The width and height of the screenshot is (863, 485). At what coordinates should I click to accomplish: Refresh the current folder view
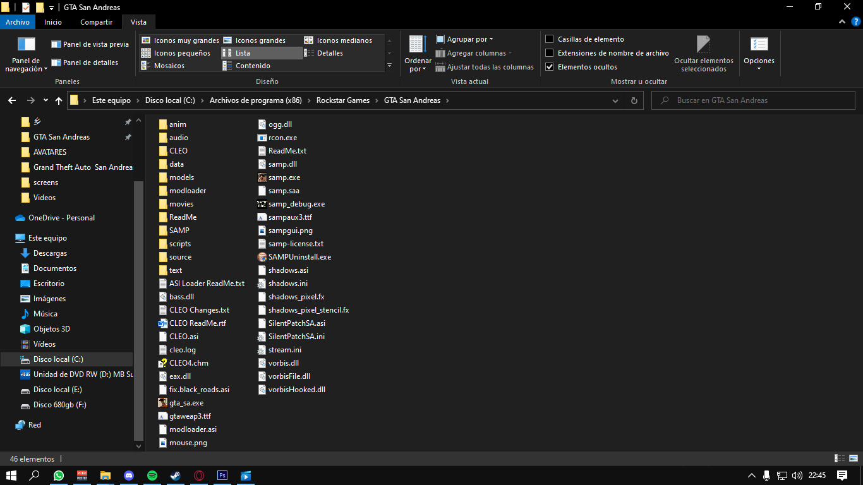click(x=634, y=100)
